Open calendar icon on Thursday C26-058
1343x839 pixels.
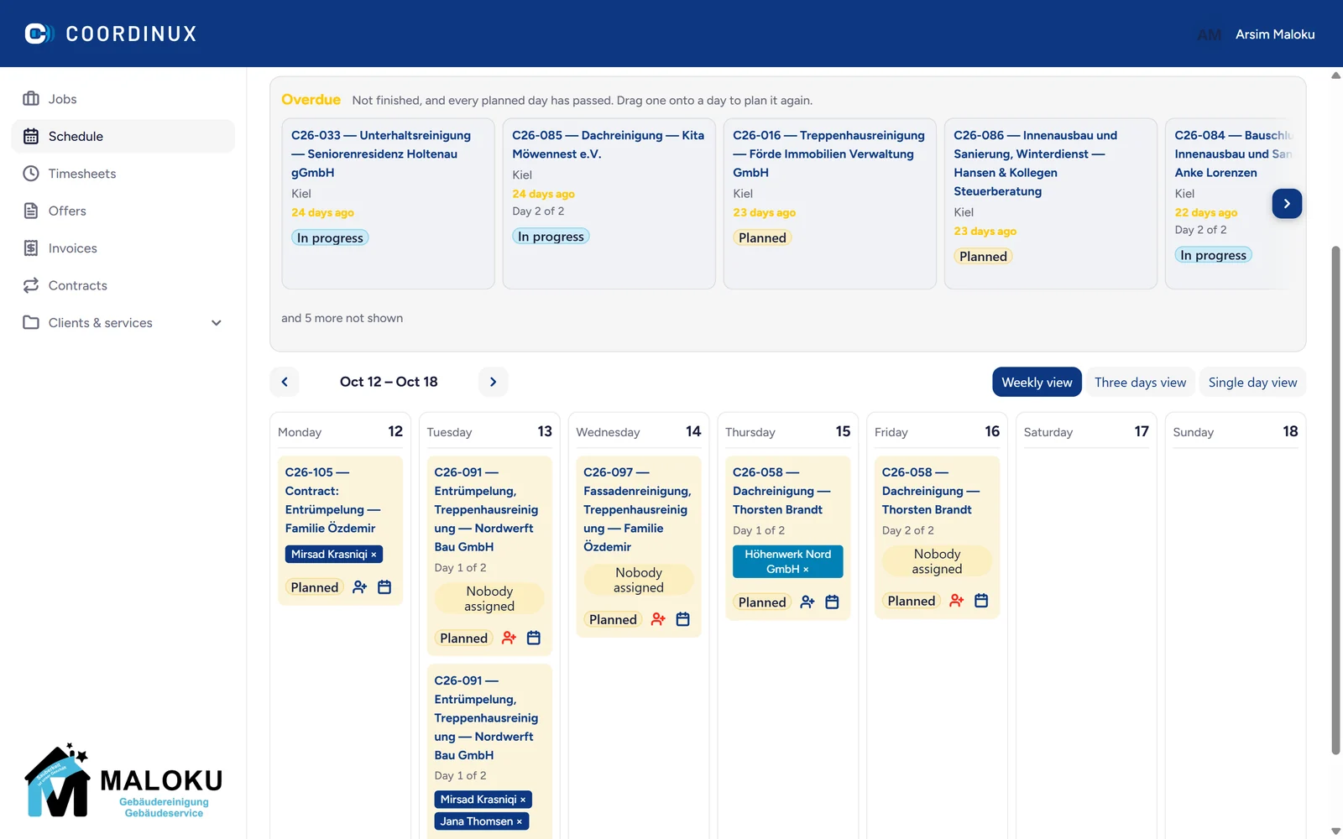(833, 602)
